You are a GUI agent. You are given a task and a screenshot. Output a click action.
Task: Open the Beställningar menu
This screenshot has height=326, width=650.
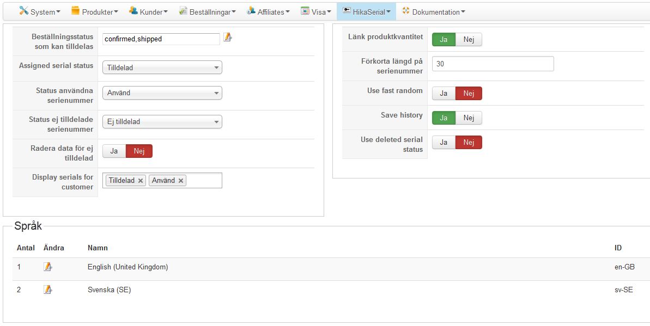(207, 11)
